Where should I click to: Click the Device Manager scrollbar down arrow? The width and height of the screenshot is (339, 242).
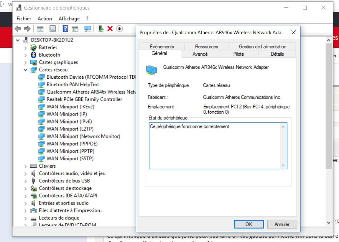click(x=328, y=223)
